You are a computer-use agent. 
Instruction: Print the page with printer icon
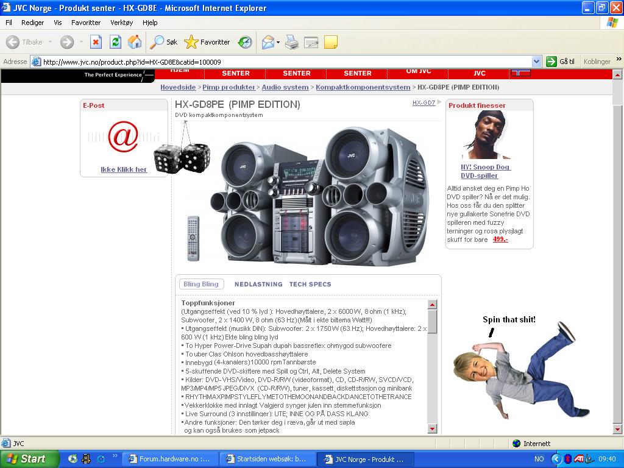pos(292,42)
